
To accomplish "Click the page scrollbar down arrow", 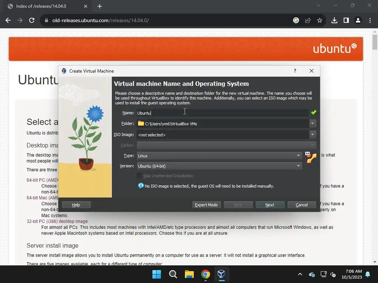I will (375, 262).
